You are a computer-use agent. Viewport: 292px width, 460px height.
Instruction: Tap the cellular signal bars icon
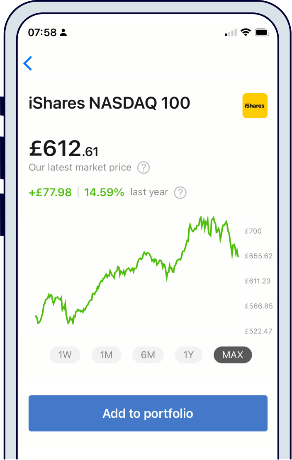231,32
